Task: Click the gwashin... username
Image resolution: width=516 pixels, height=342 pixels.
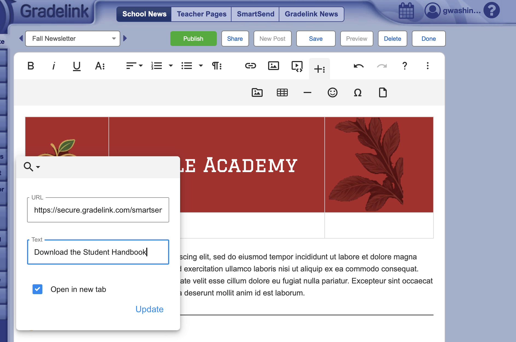Action: 462,11
